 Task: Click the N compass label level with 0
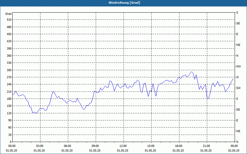coord(237,142)
